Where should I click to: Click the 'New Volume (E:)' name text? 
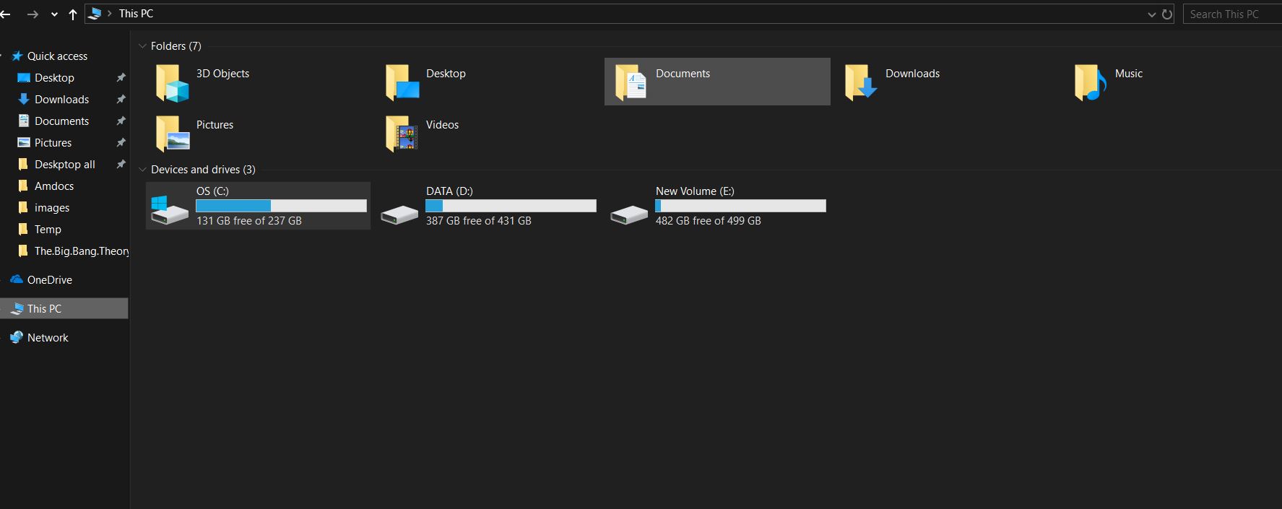[695, 191]
